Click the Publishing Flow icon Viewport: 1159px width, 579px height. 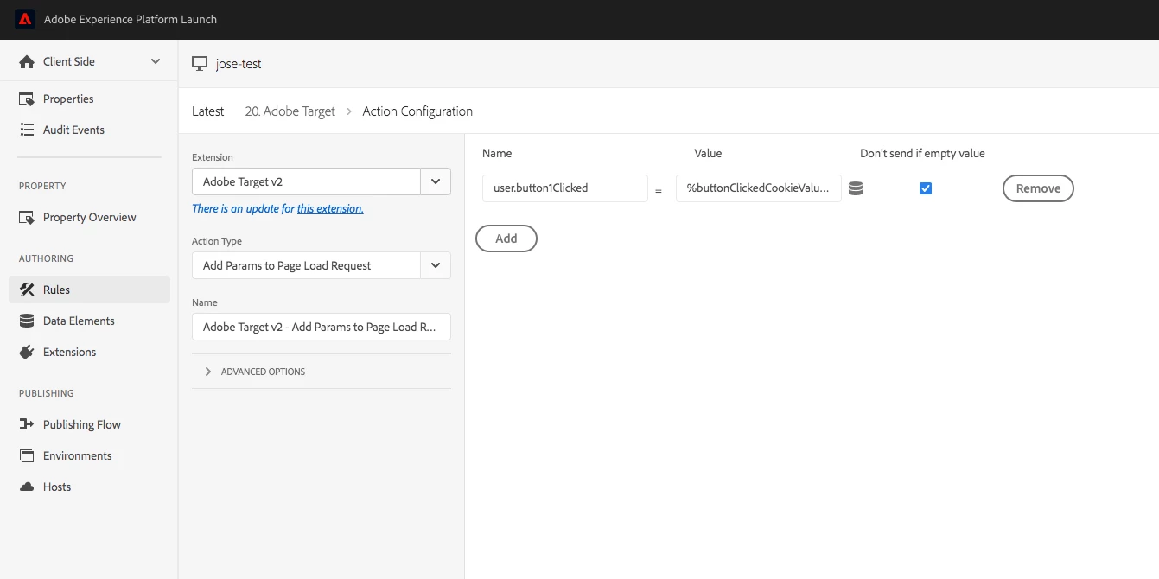point(27,424)
